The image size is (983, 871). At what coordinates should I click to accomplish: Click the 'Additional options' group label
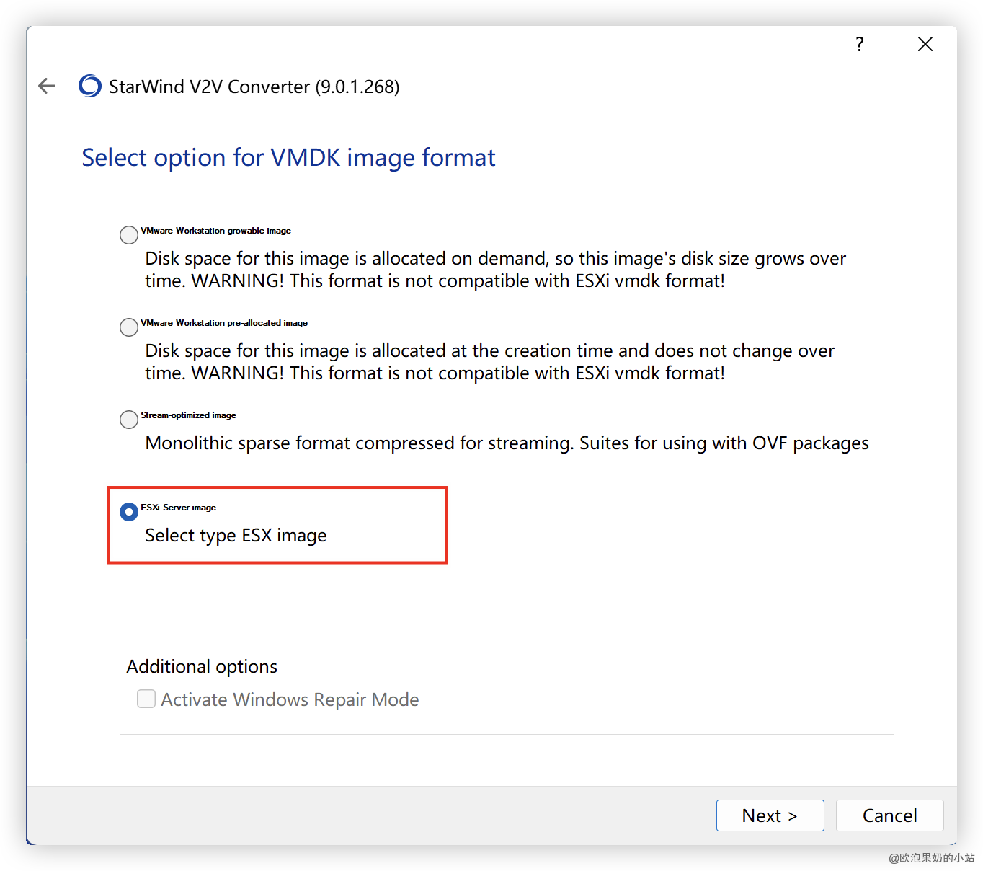pos(202,667)
